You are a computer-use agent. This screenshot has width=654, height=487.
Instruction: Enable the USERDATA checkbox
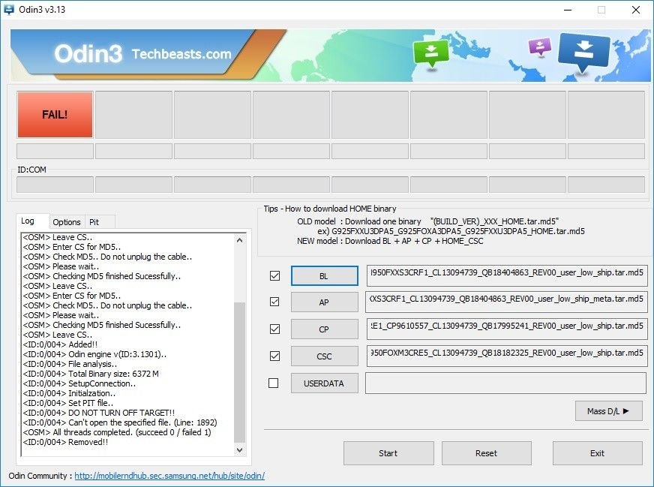(x=273, y=383)
